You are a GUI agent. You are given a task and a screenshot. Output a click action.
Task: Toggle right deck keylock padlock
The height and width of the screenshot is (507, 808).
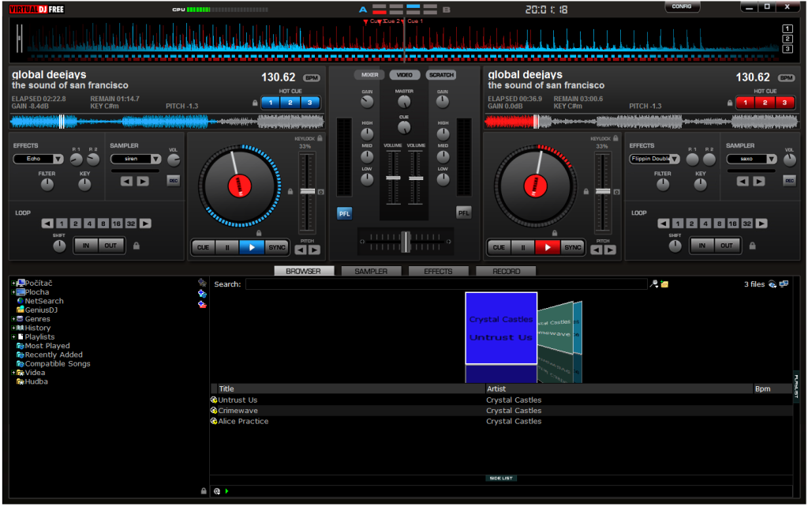pyautogui.click(x=615, y=138)
